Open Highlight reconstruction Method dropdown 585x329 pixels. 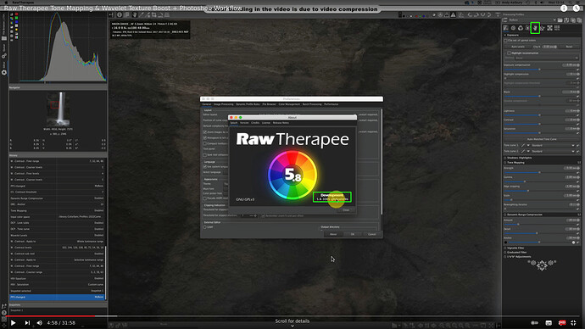(547, 58)
